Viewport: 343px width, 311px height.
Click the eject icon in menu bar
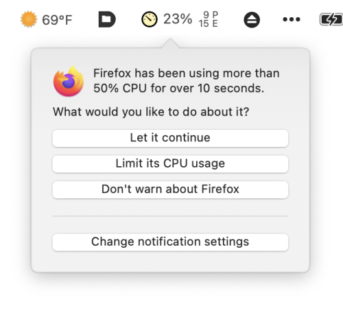tap(252, 20)
